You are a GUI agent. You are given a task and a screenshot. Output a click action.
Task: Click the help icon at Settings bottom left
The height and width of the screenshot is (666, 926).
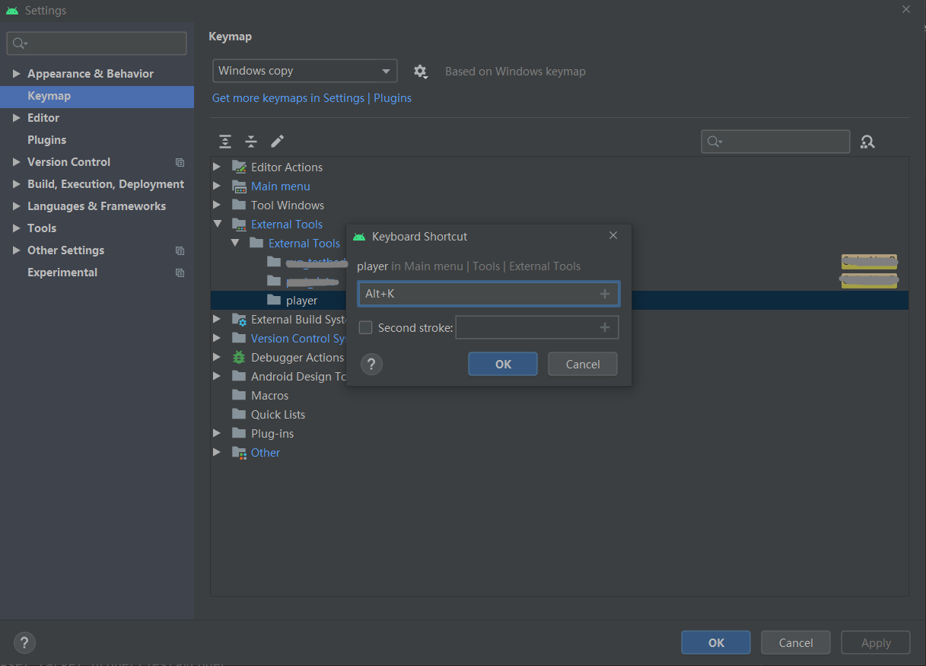[25, 642]
